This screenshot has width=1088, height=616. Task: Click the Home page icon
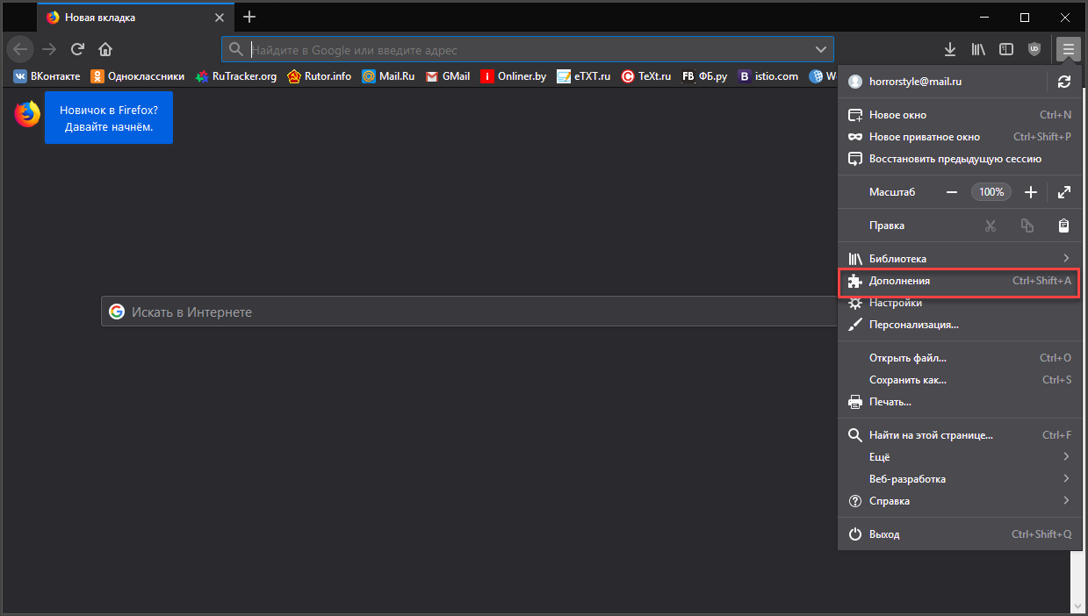tap(105, 49)
